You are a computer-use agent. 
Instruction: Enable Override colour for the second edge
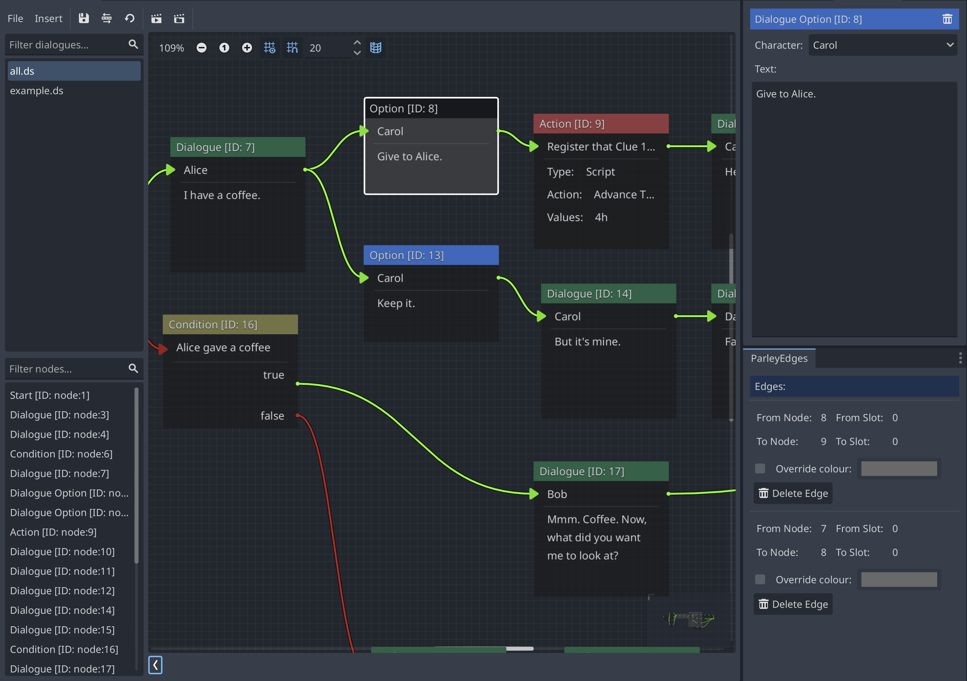tap(760, 579)
